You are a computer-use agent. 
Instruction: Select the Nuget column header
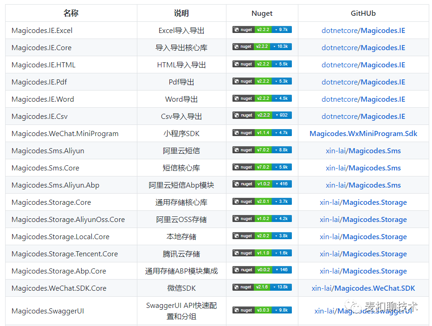pyautogui.click(x=262, y=13)
